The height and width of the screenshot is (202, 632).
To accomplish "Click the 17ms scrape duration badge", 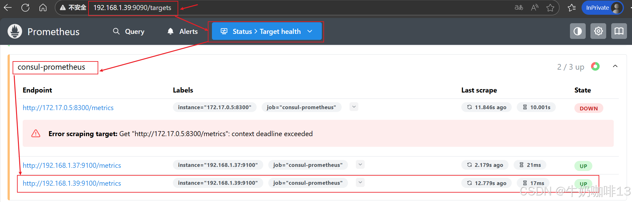I will tap(533, 183).
